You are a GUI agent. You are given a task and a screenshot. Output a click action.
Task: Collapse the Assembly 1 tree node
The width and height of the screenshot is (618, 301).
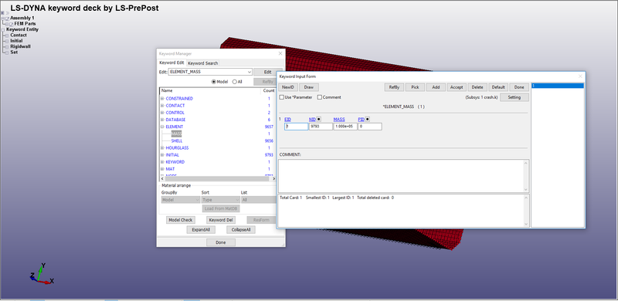(3, 19)
